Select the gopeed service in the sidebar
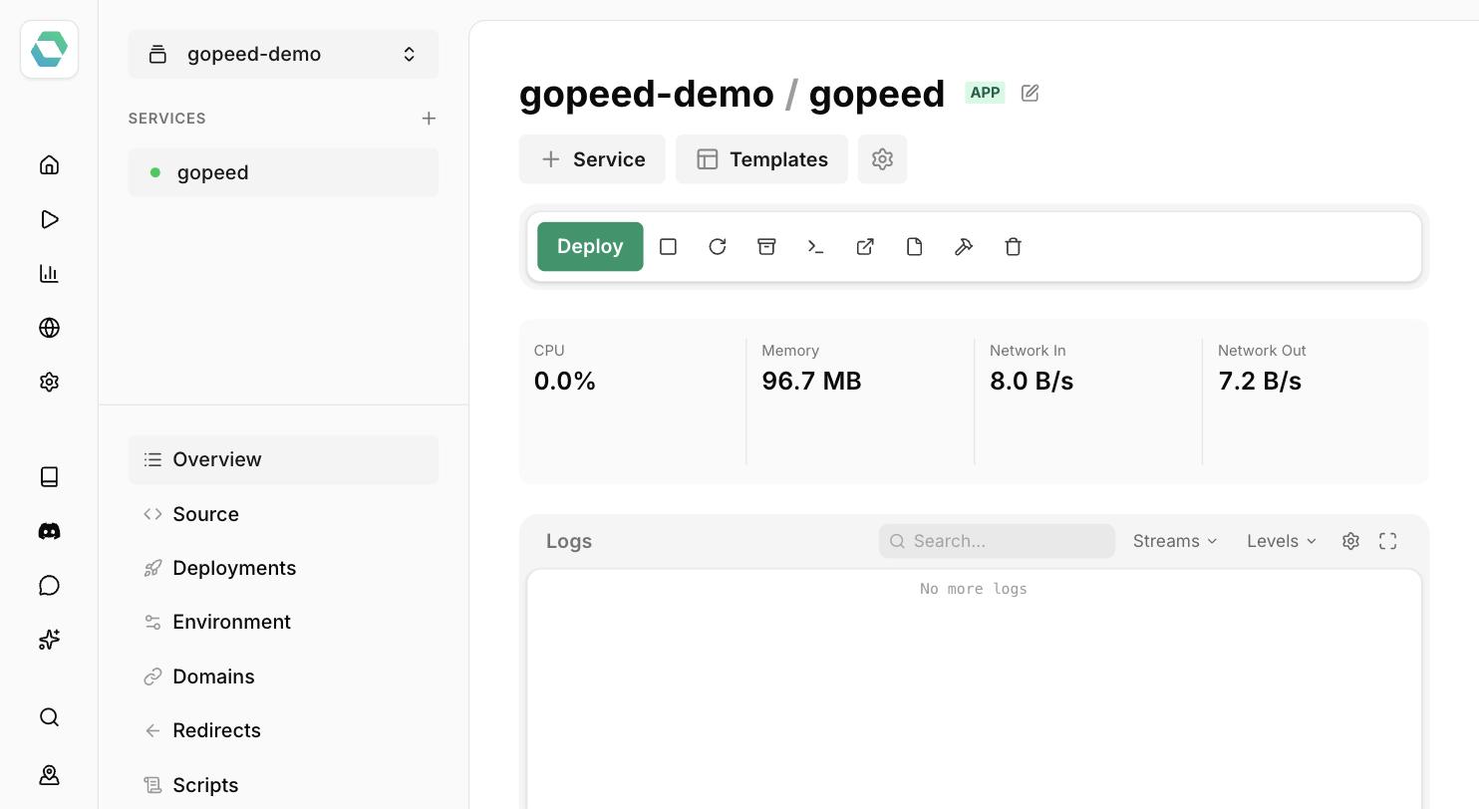The height and width of the screenshot is (809, 1479). point(283,172)
